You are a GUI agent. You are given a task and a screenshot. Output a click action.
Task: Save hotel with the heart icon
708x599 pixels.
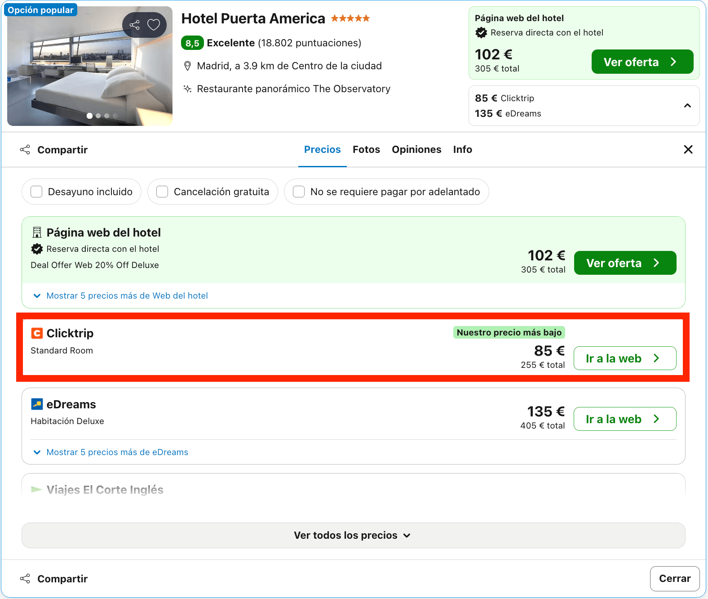coord(154,25)
